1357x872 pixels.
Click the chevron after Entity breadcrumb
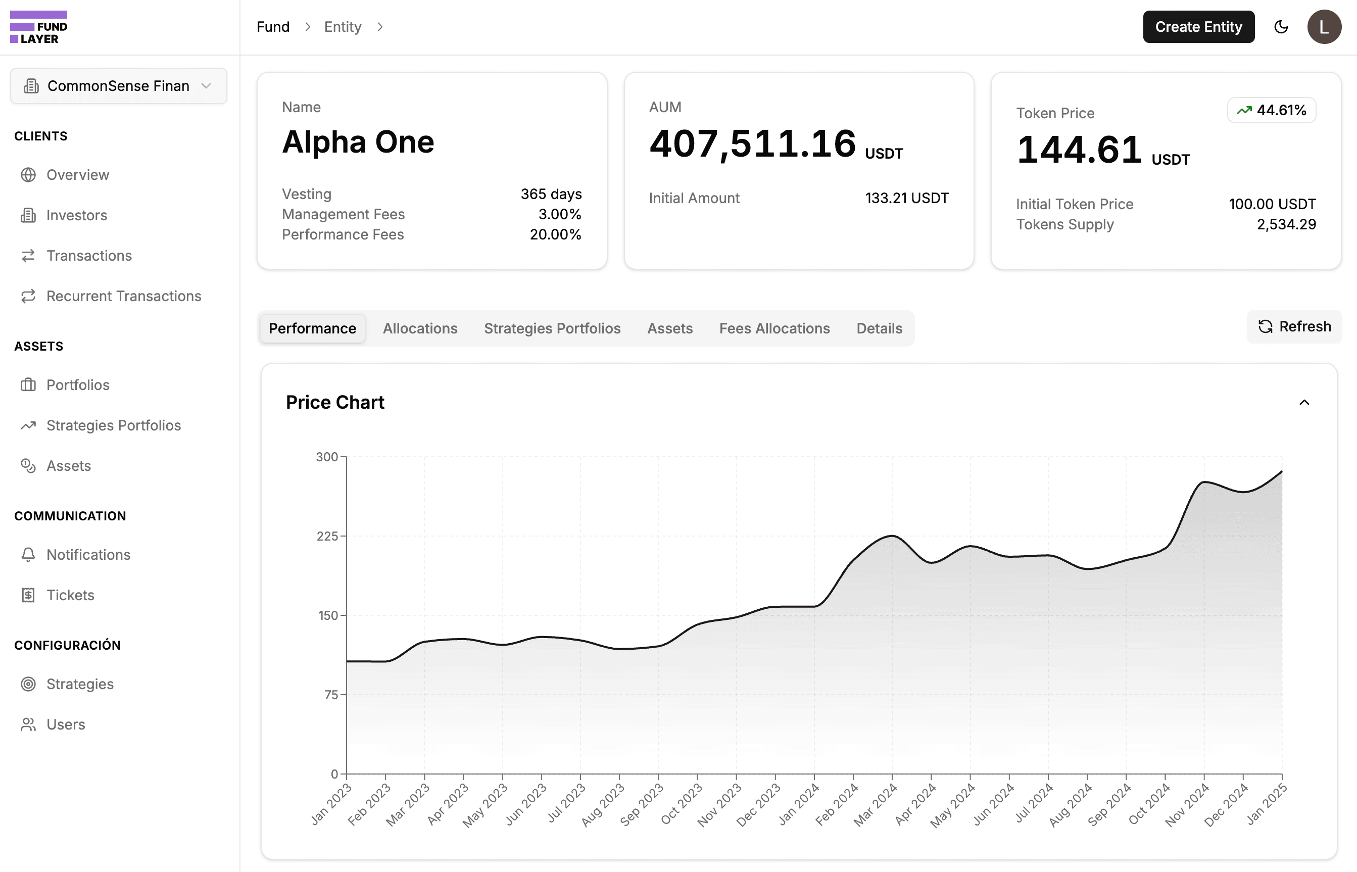coord(380,27)
